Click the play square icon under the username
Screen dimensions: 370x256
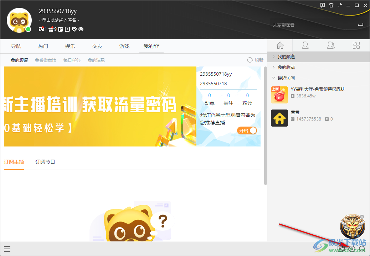tap(67, 29)
